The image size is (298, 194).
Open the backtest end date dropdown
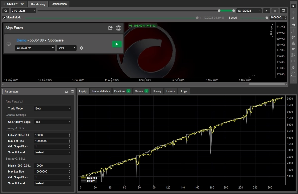(x=249, y=11)
